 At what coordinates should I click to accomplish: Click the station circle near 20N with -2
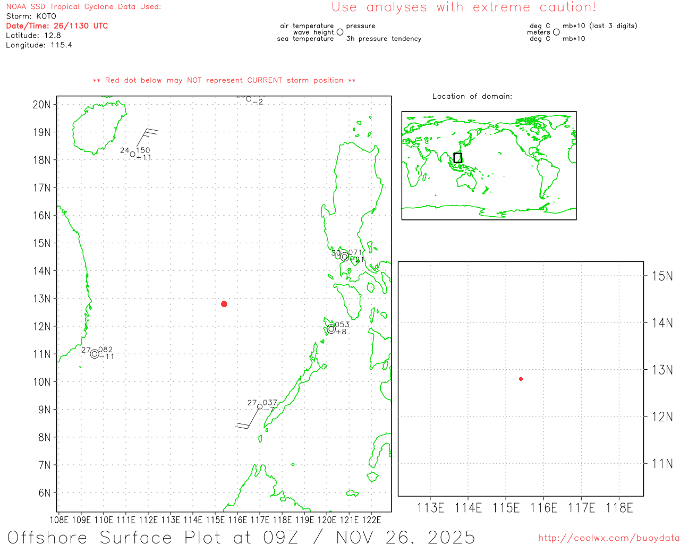point(249,99)
